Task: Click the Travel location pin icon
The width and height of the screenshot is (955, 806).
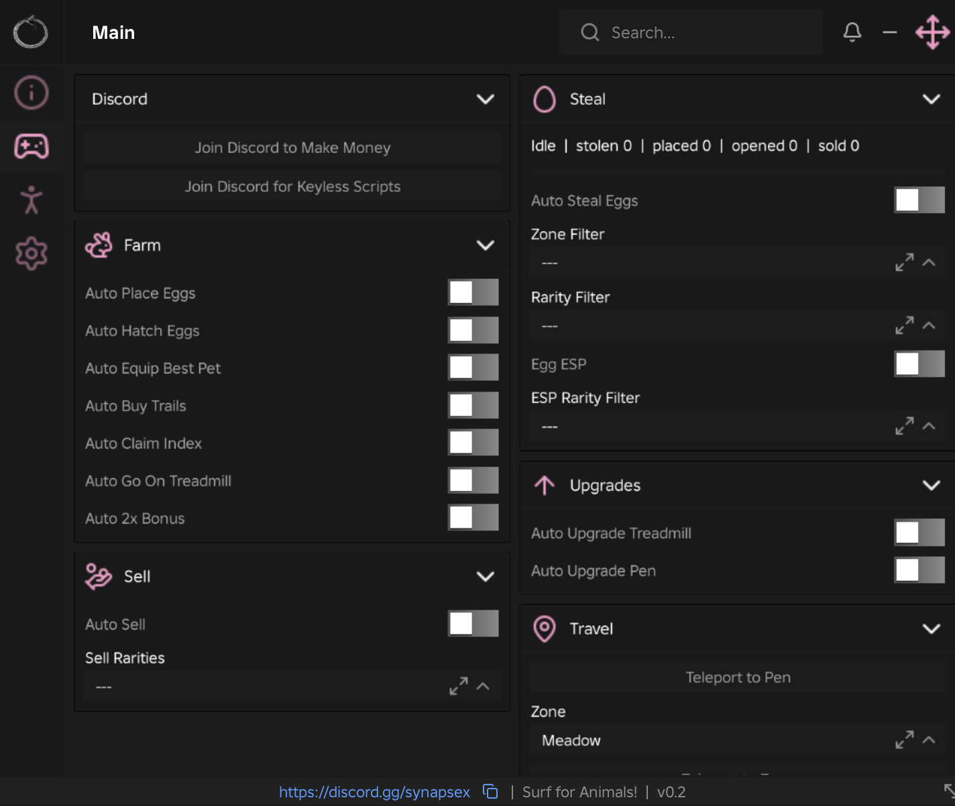Action: click(545, 629)
